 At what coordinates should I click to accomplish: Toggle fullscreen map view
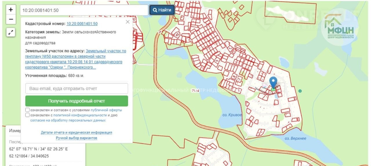tap(11, 32)
